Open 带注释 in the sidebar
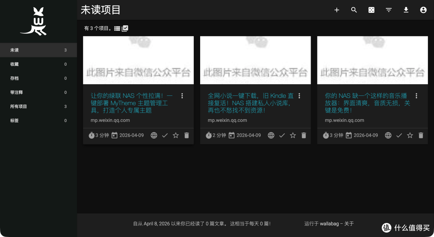The height and width of the screenshot is (237, 434). coord(39,92)
